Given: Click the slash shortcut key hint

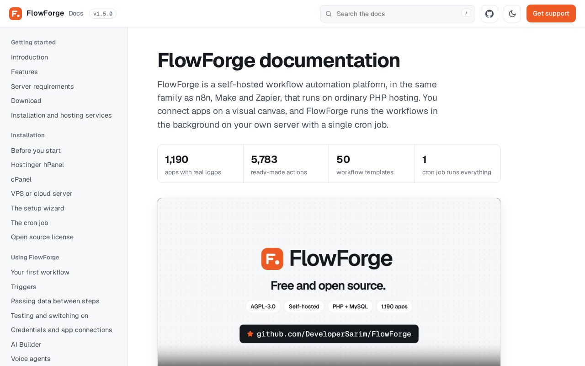Looking at the screenshot, I should point(466,13).
